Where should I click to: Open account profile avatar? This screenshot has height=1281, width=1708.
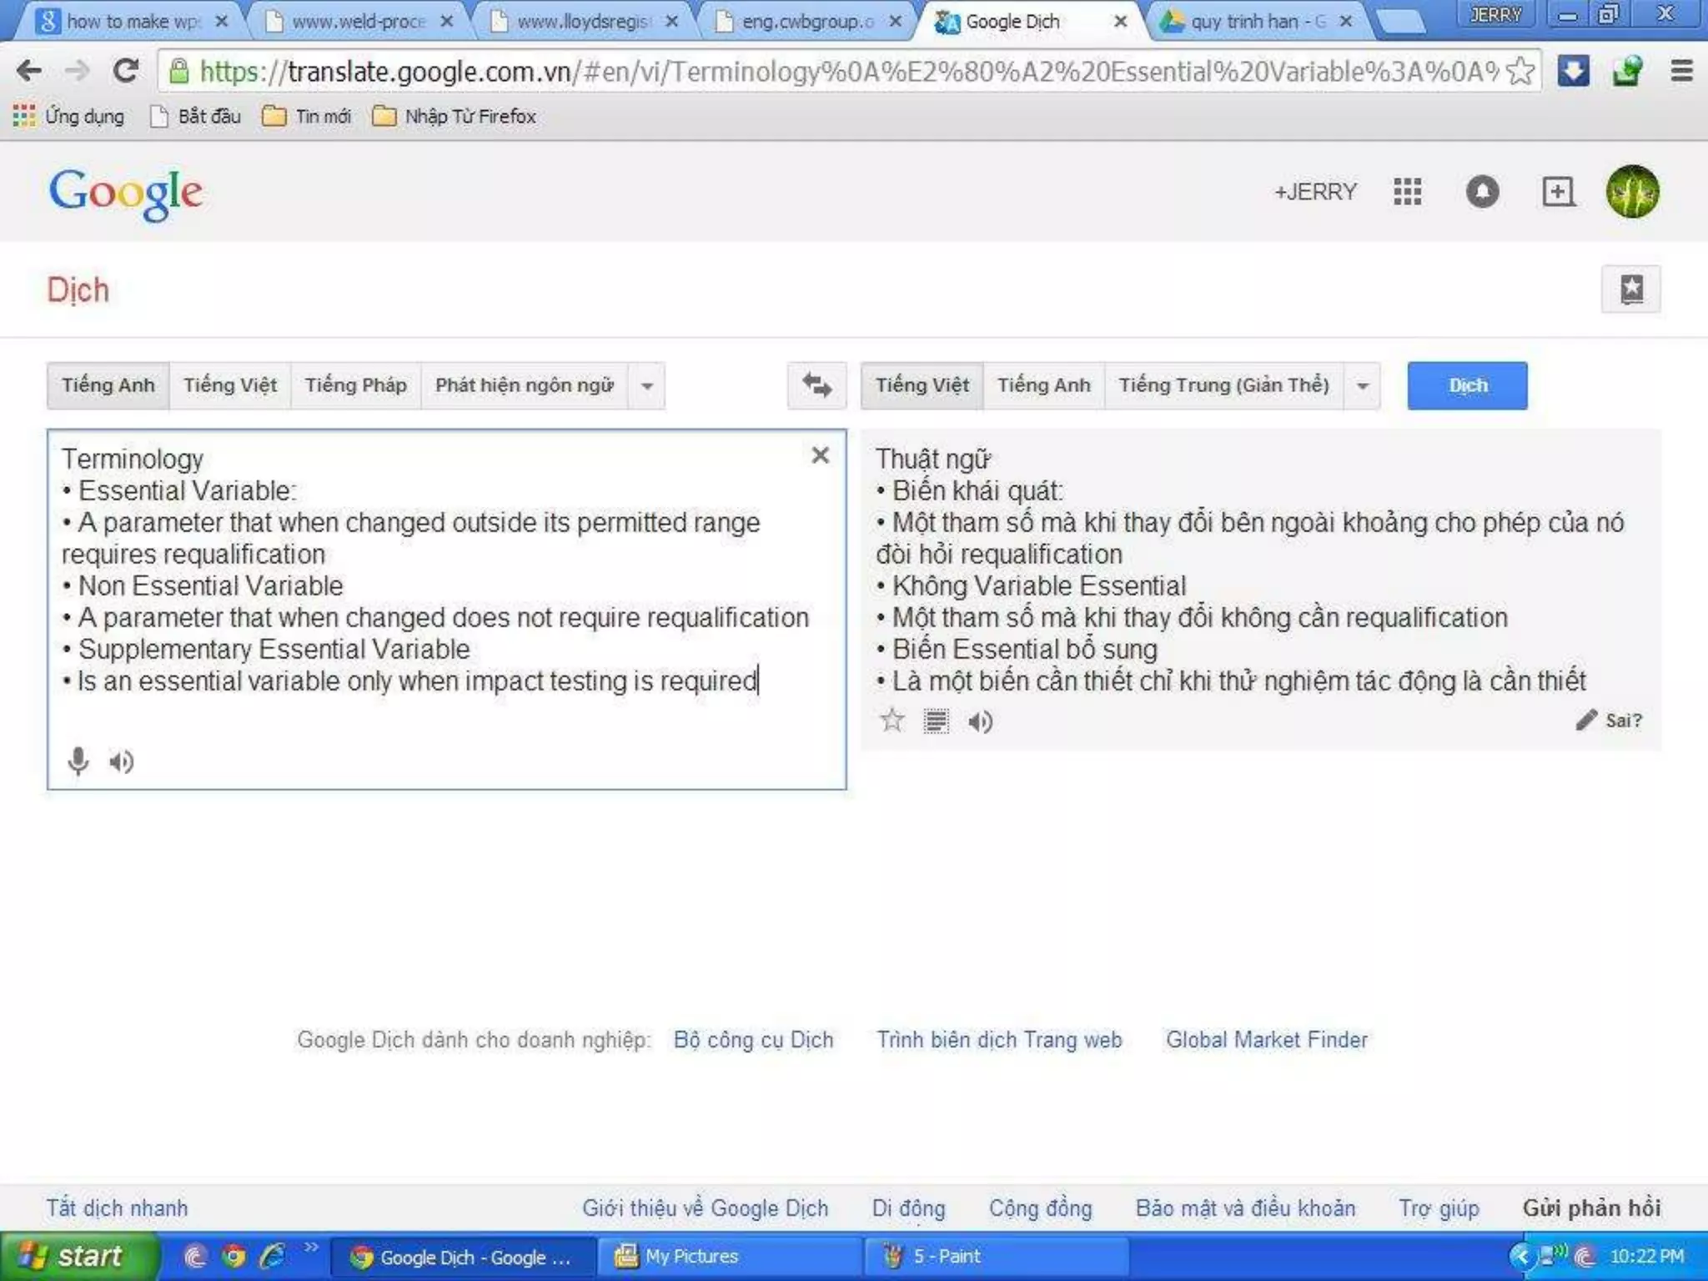tap(1632, 192)
